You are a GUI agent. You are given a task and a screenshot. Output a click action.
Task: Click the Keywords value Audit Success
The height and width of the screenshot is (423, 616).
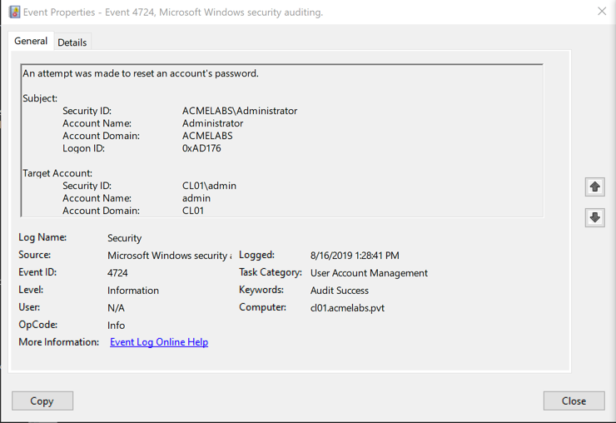click(x=340, y=291)
